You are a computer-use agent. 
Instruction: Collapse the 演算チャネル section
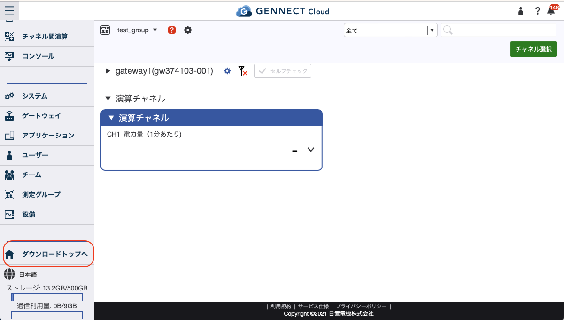[107, 99]
